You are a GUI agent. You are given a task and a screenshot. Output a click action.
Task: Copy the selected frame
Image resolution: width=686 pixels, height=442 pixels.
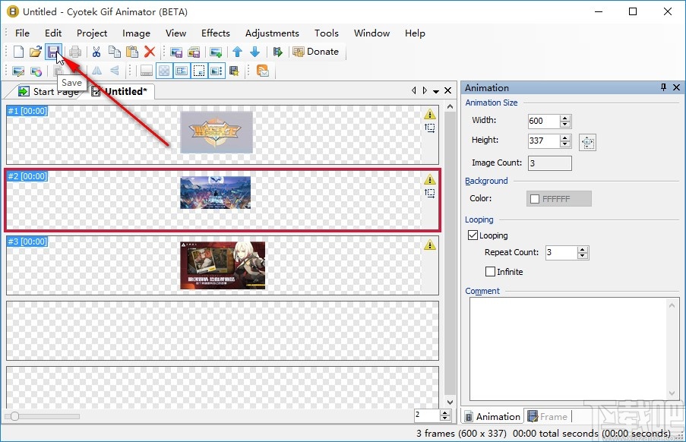click(x=114, y=52)
